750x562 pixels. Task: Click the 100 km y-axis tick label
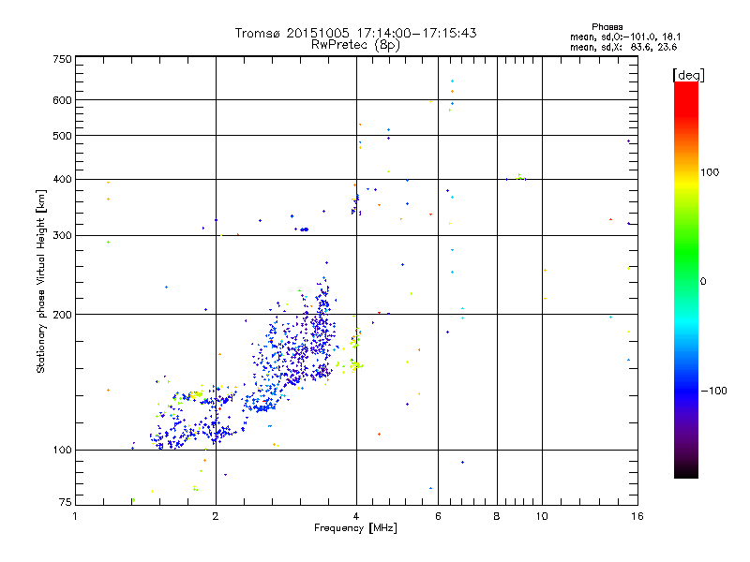[x=63, y=450]
